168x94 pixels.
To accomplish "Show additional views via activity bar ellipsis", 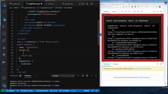I will point(4,69).
